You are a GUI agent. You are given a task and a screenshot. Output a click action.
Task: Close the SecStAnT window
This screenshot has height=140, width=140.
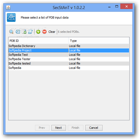point(126,6)
